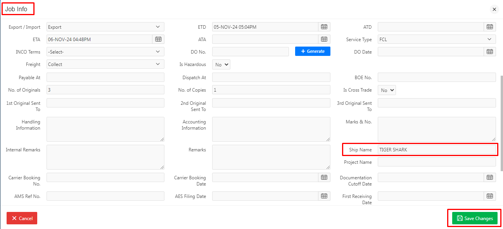This screenshot has height=229, width=503.
Task: Open the First Receiving Date calendar picker
Action: [490, 196]
